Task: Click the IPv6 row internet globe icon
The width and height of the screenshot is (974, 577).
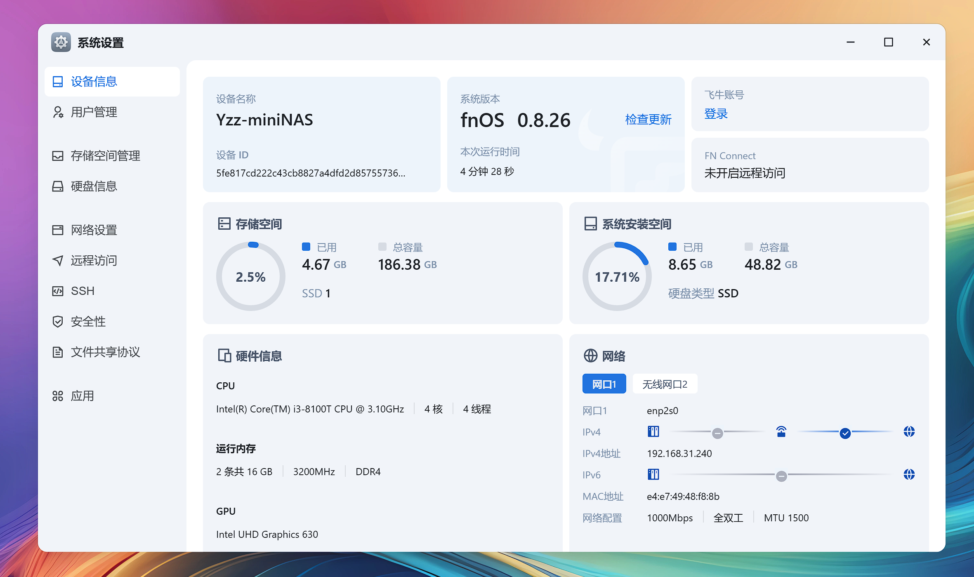Action: click(909, 475)
